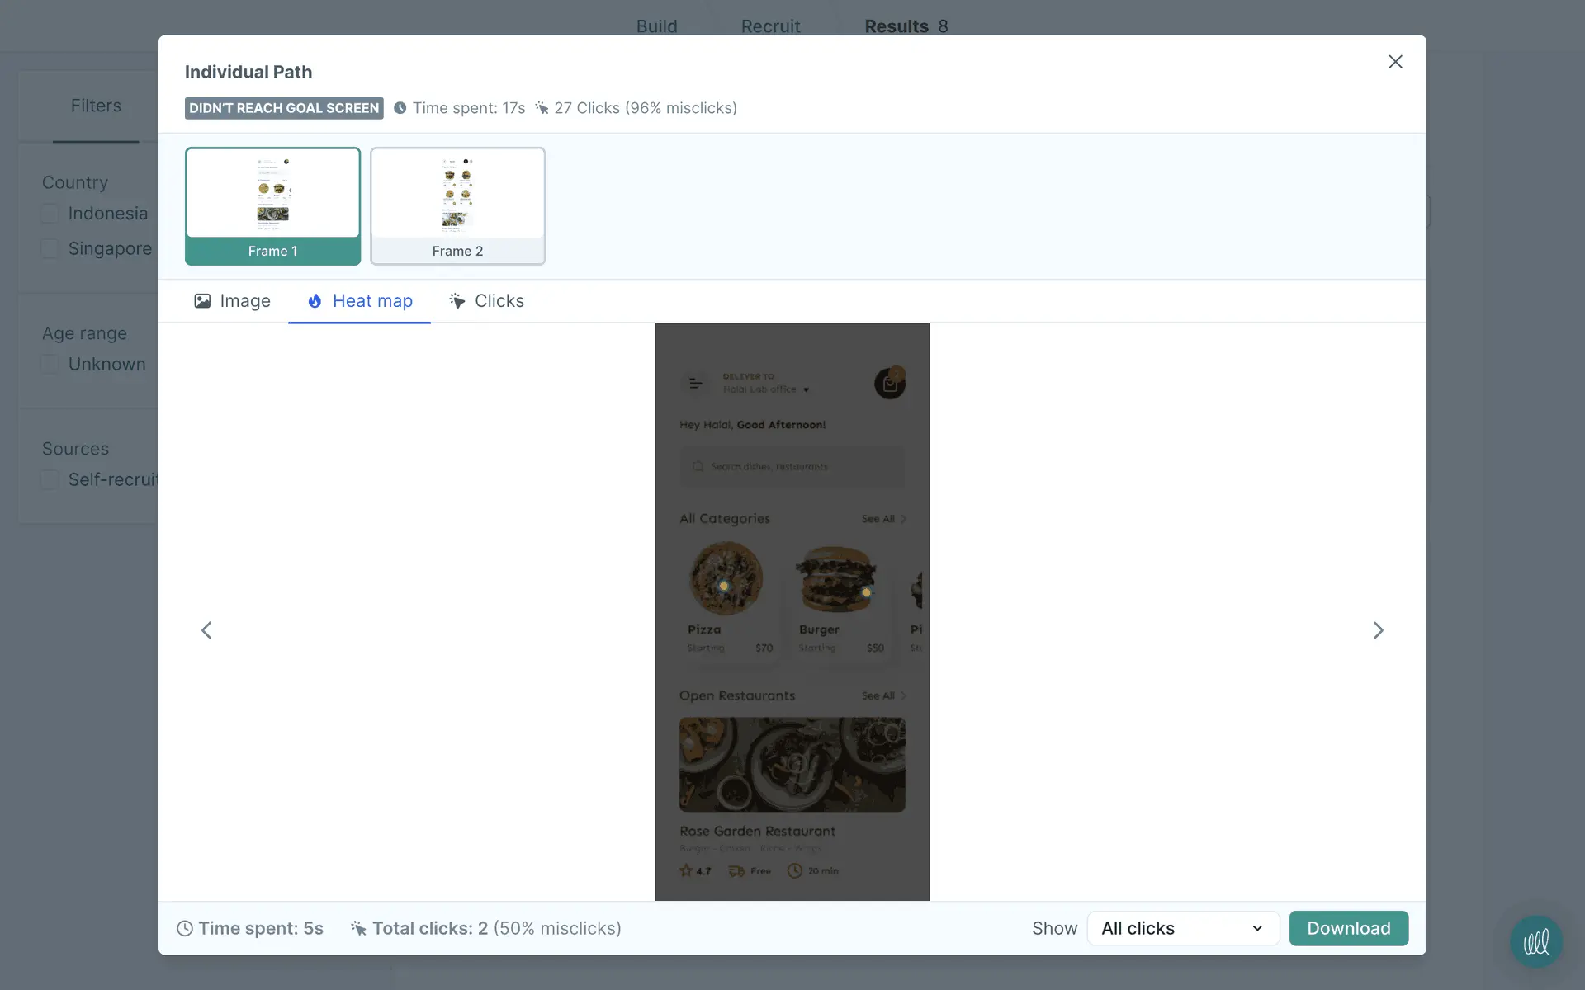Image resolution: width=1585 pixels, height=990 pixels.
Task: Switch to the Image tab
Action: pos(233,301)
